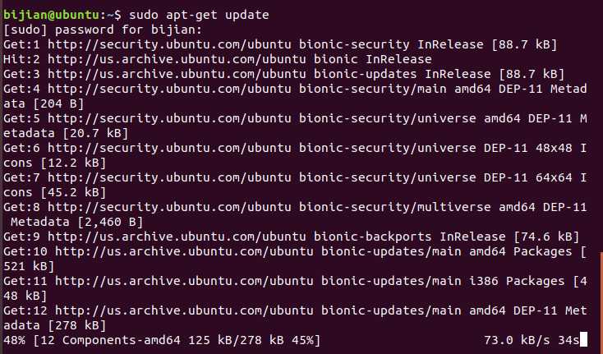
Task: Click the '48%' progress indicator text
Action: 14,340
